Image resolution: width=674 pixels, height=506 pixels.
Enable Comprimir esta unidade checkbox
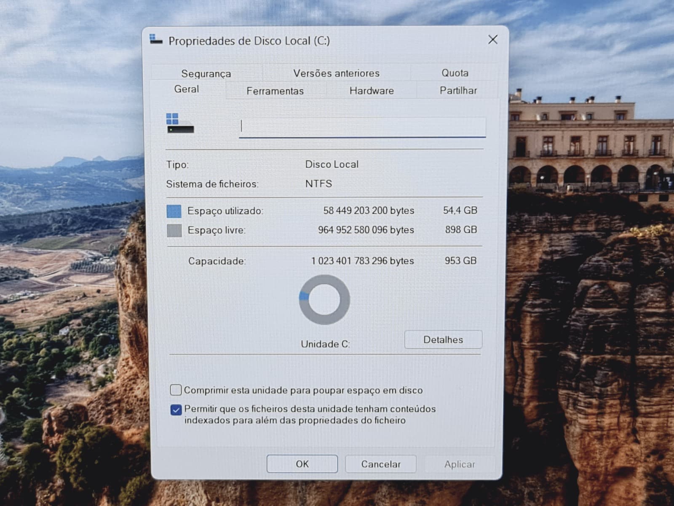click(176, 390)
